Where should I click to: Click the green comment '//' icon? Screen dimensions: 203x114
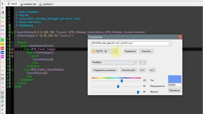[3, 83]
